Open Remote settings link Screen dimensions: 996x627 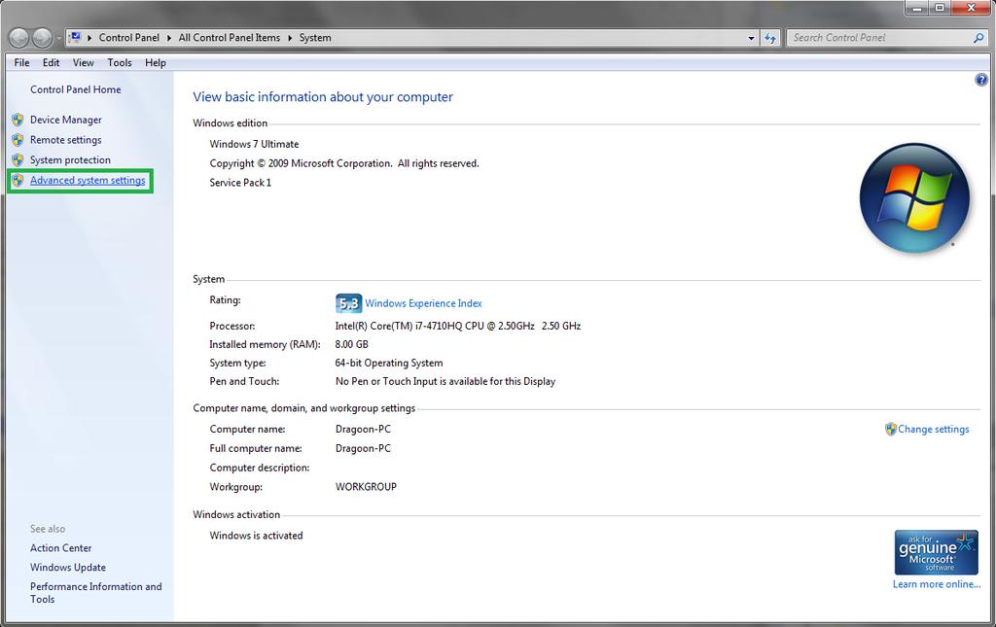point(65,140)
